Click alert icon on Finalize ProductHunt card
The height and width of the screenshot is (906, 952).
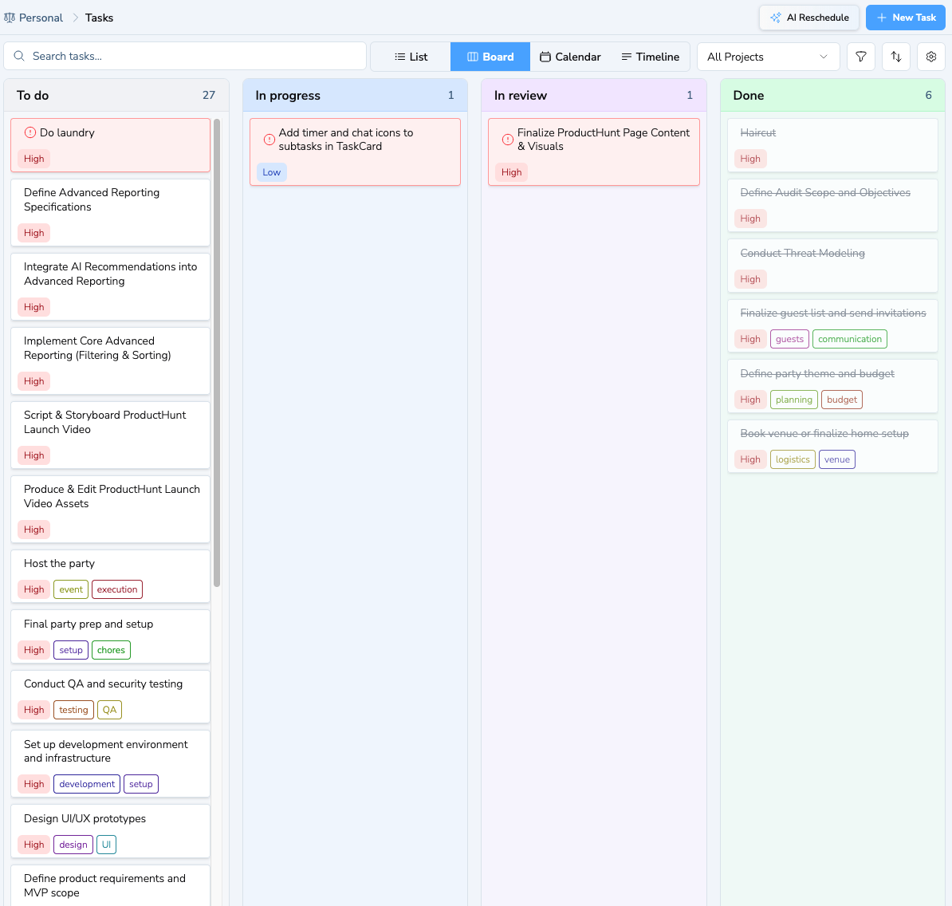(x=508, y=139)
